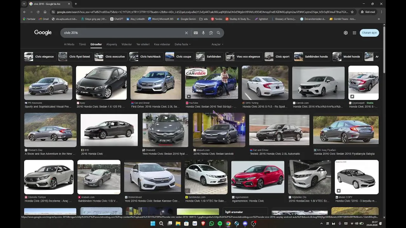This screenshot has width=406, height=228.
Task: Select the Civic elegance chip
Action: (x=40, y=57)
